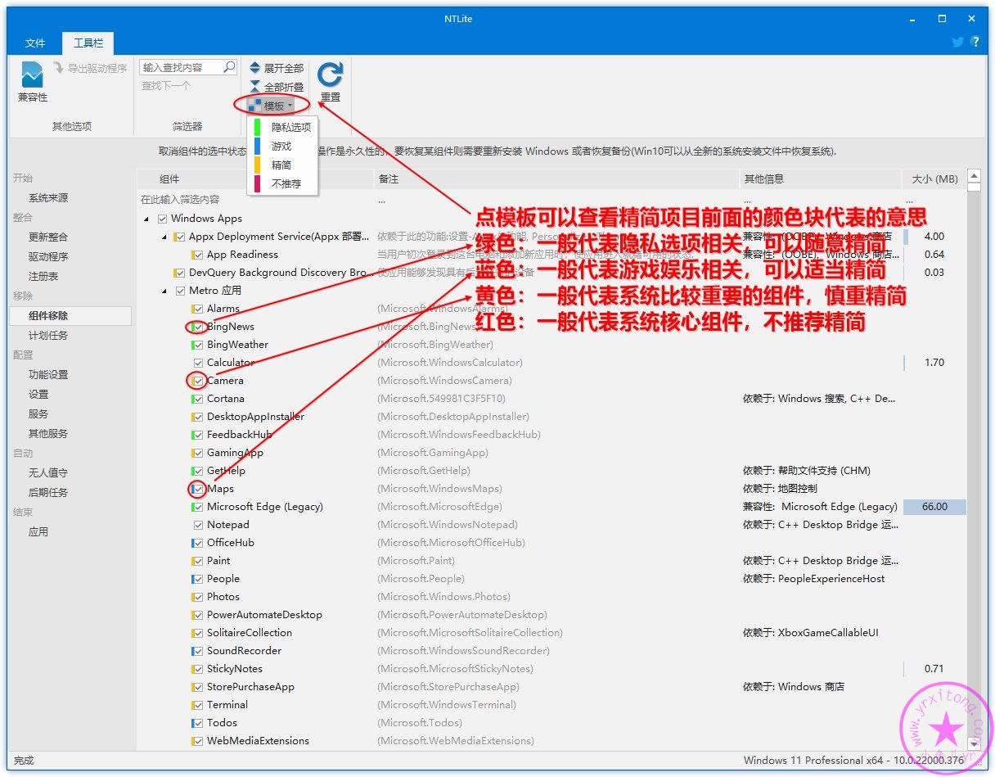995x777 pixels.
Task: Open 无人值守 in the sidebar
Action: [48, 472]
